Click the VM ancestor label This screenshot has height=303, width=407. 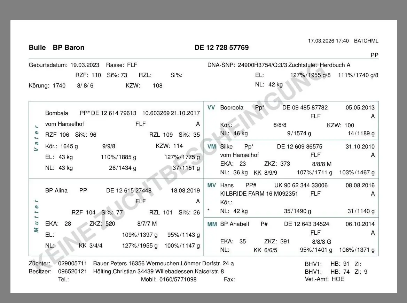[212, 147]
